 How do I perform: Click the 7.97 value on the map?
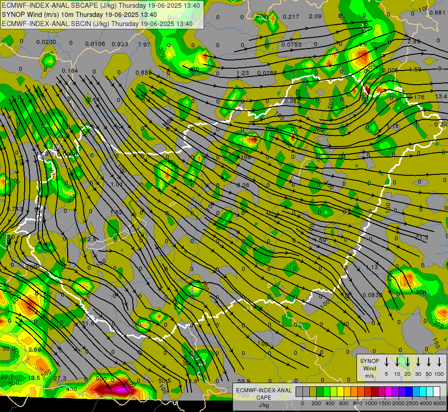click(144, 44)
